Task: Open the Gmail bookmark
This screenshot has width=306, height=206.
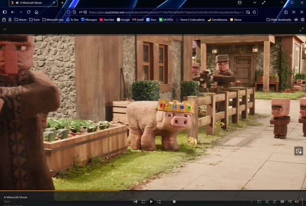Action: 138,20
